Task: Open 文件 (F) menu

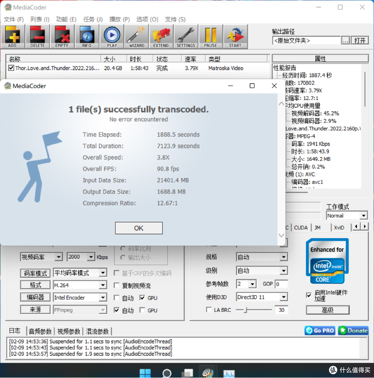Action: 14,19
